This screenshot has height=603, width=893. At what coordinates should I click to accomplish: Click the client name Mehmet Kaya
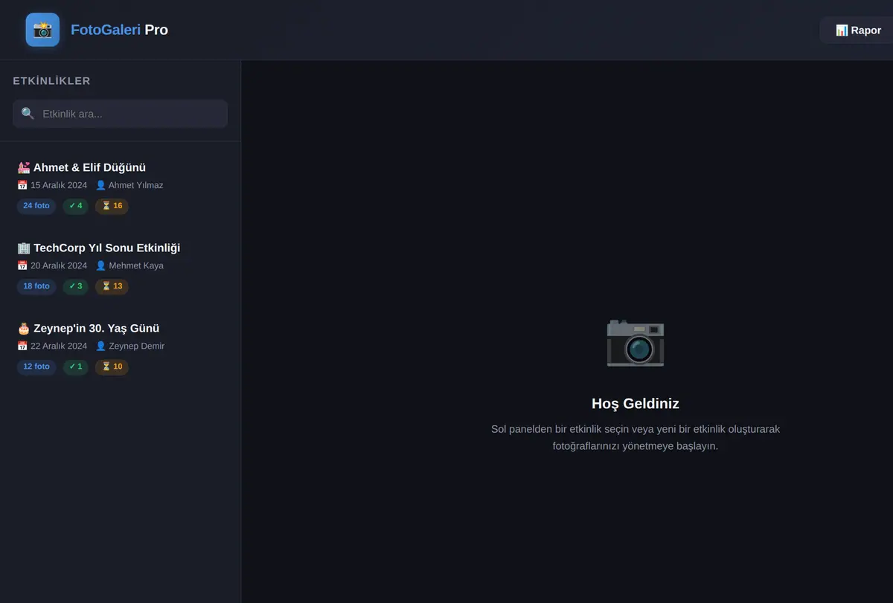pyautogui.click(x=136, y=265)
